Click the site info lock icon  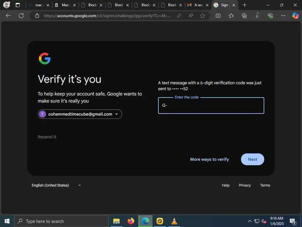(37, 16)
